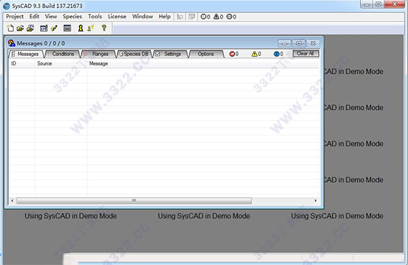Image resolution: width=408 pixels, height=265 pixels.
Task: Switch to the Settings tab
Action: click(x=171, y=54)
